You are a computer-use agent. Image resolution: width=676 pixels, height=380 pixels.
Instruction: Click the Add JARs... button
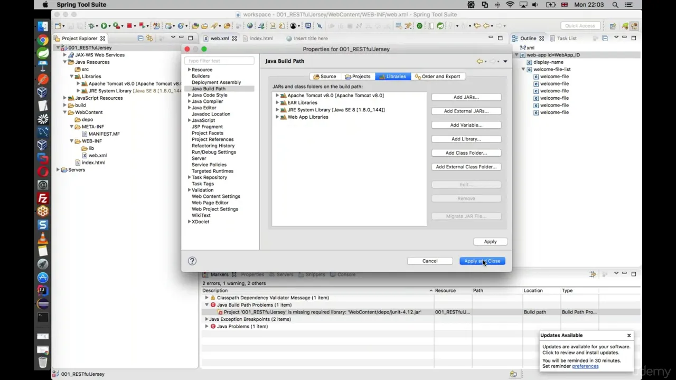tap(466, 97)
